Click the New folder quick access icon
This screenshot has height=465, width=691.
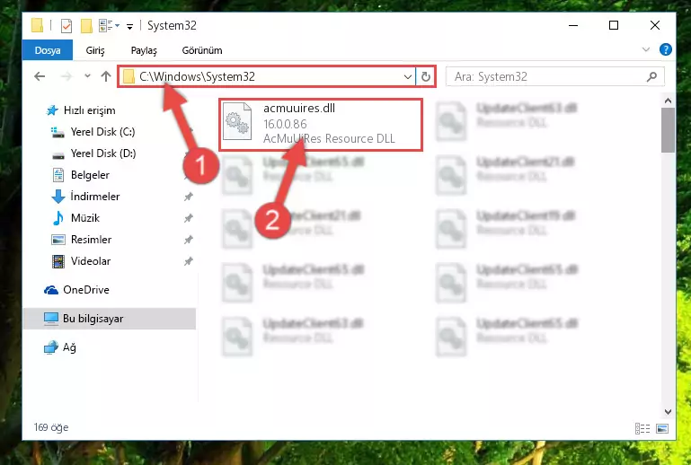[x=86, y=26]
